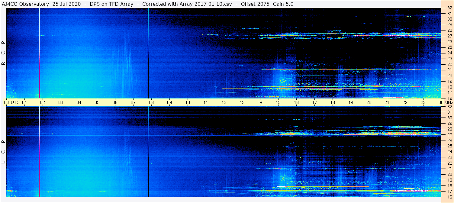Click the MHz label on time axis

pos(449,102)
